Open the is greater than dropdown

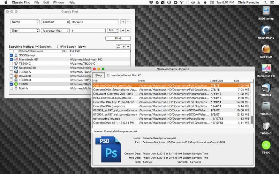[x=55, y=31]
